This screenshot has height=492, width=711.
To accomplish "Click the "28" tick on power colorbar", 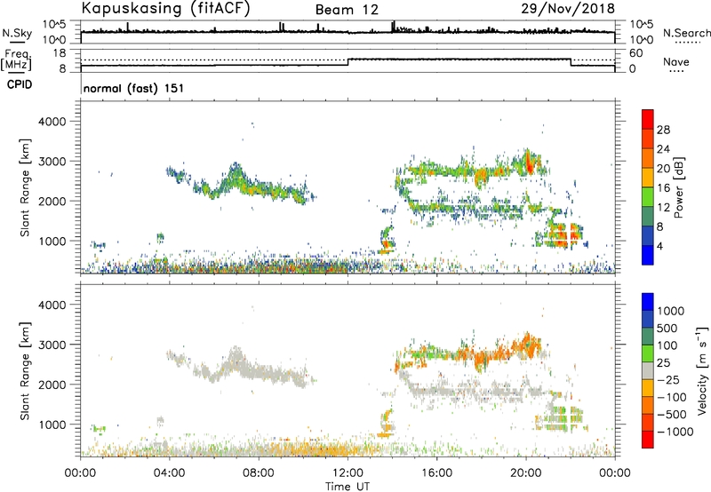I will point(663,130).
